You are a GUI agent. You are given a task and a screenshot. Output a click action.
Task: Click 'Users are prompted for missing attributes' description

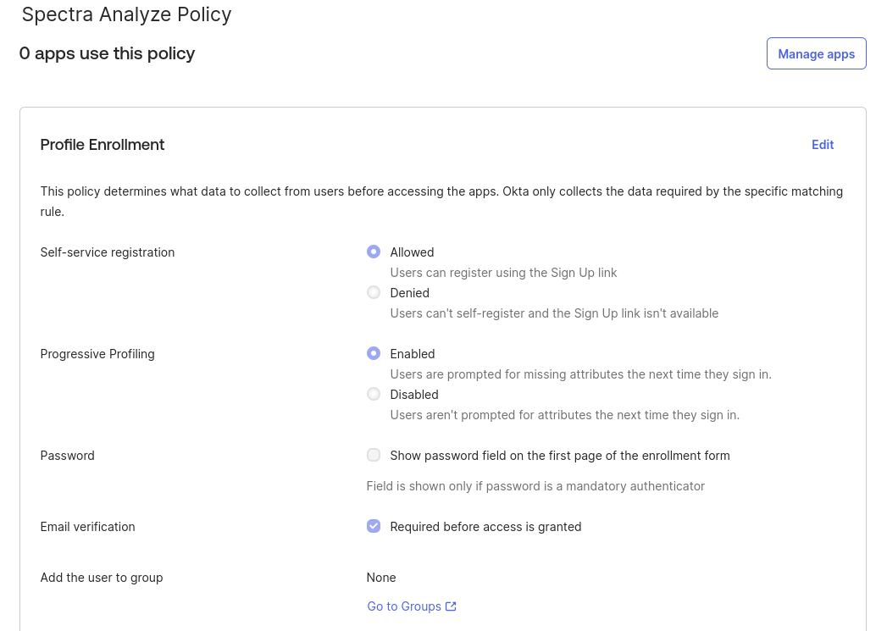click(581, 374)
